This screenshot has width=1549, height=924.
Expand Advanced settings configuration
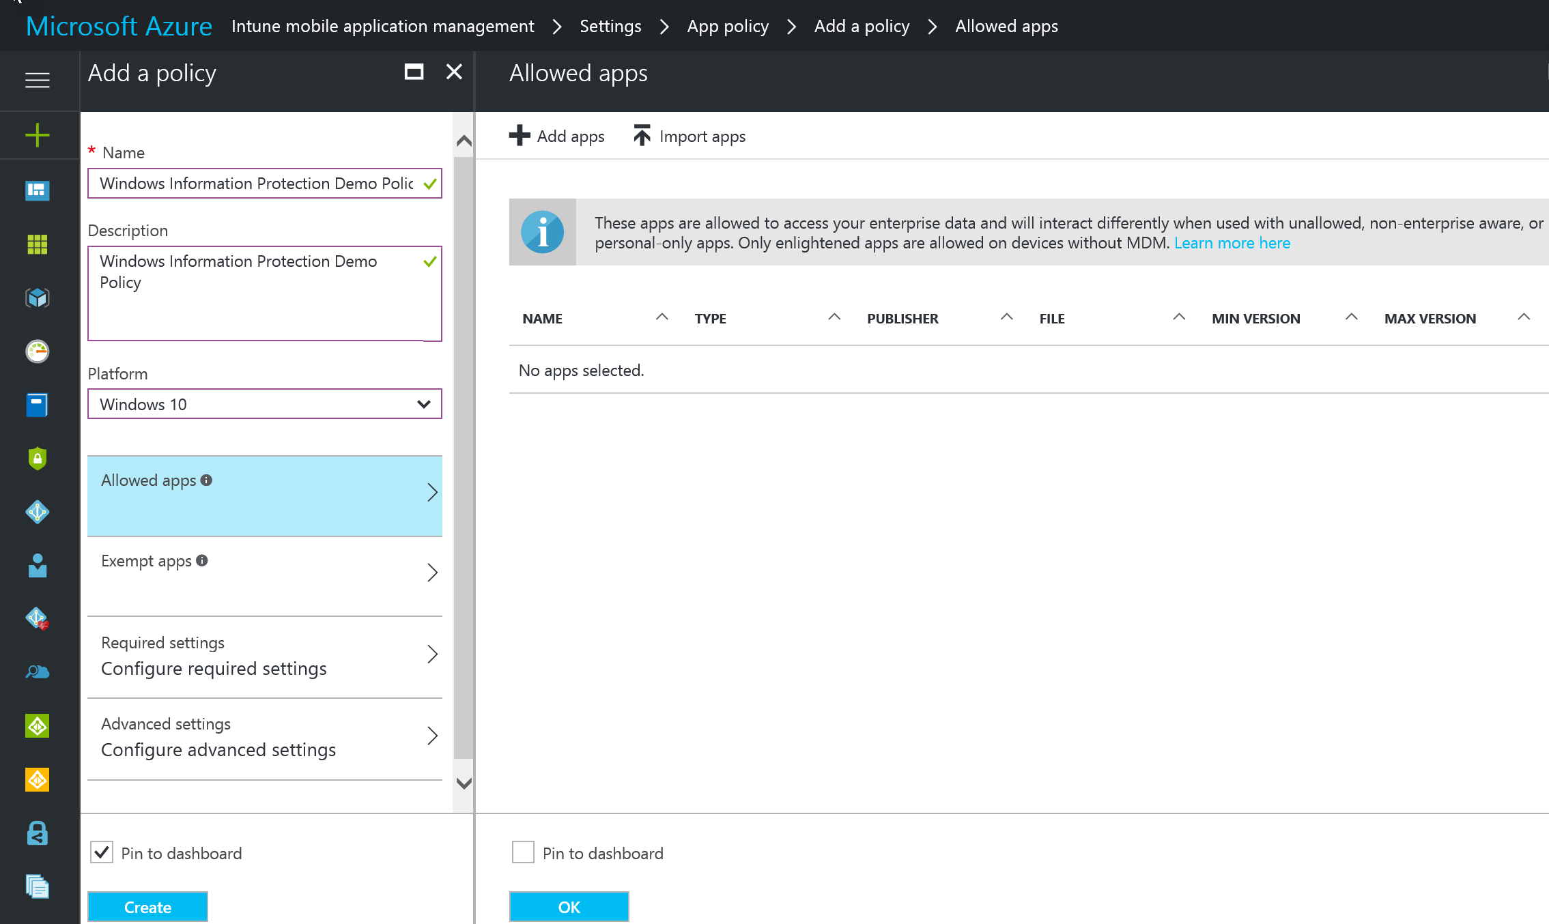pyautogui.click(x=264, y=737)
